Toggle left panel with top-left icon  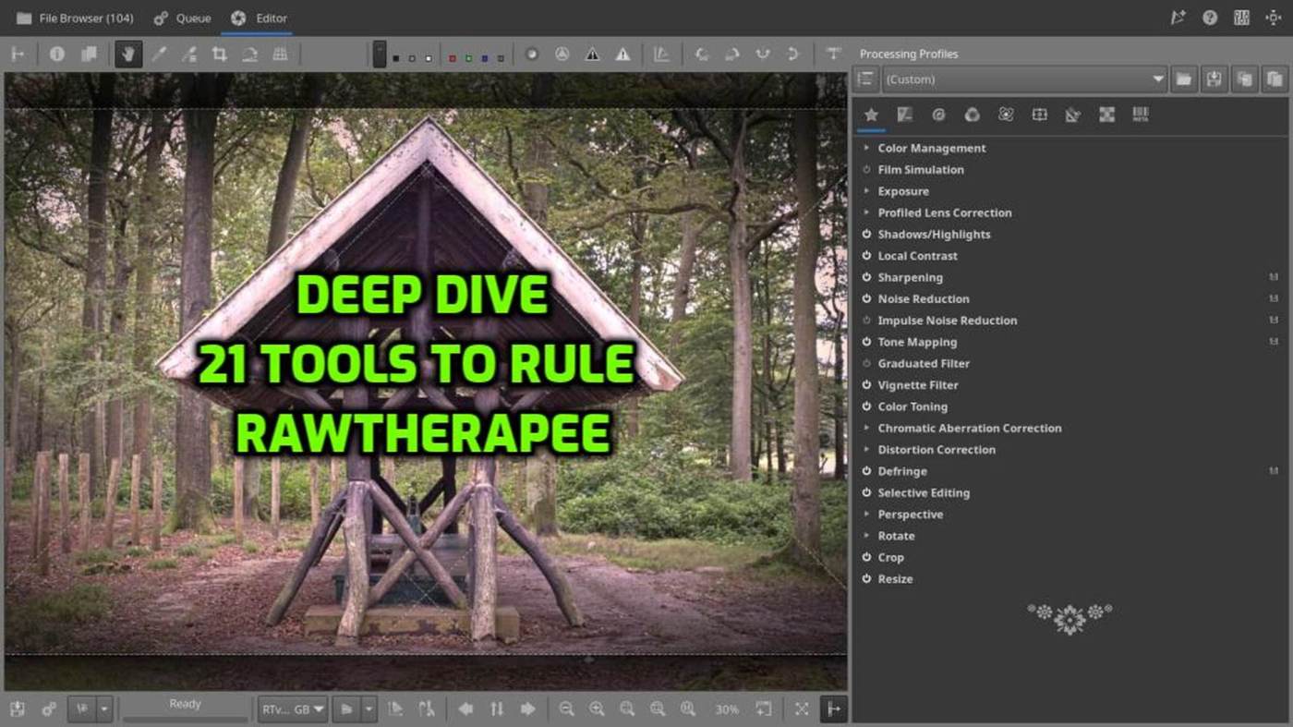[x=17, y=55]
